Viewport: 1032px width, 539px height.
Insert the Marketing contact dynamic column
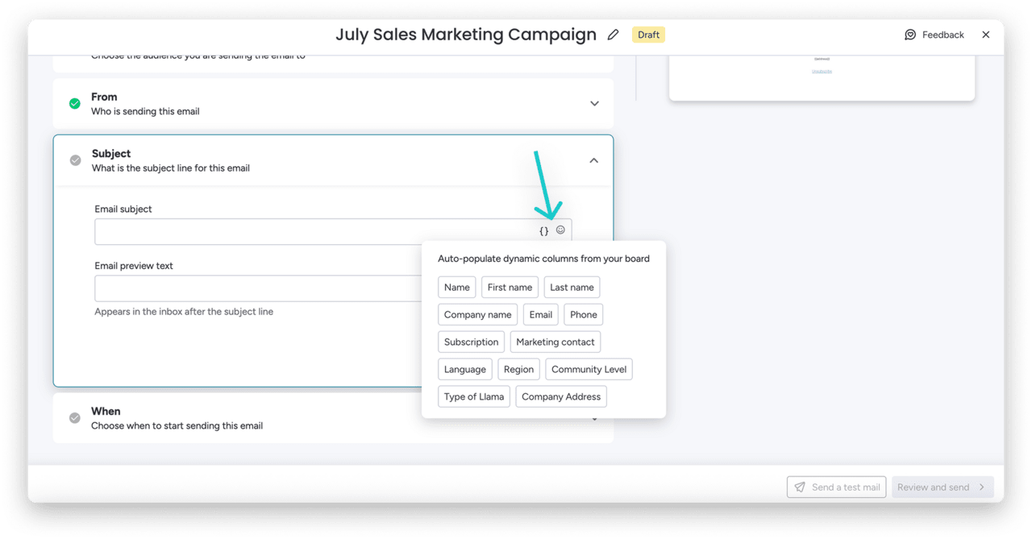(x=555, y=342)
